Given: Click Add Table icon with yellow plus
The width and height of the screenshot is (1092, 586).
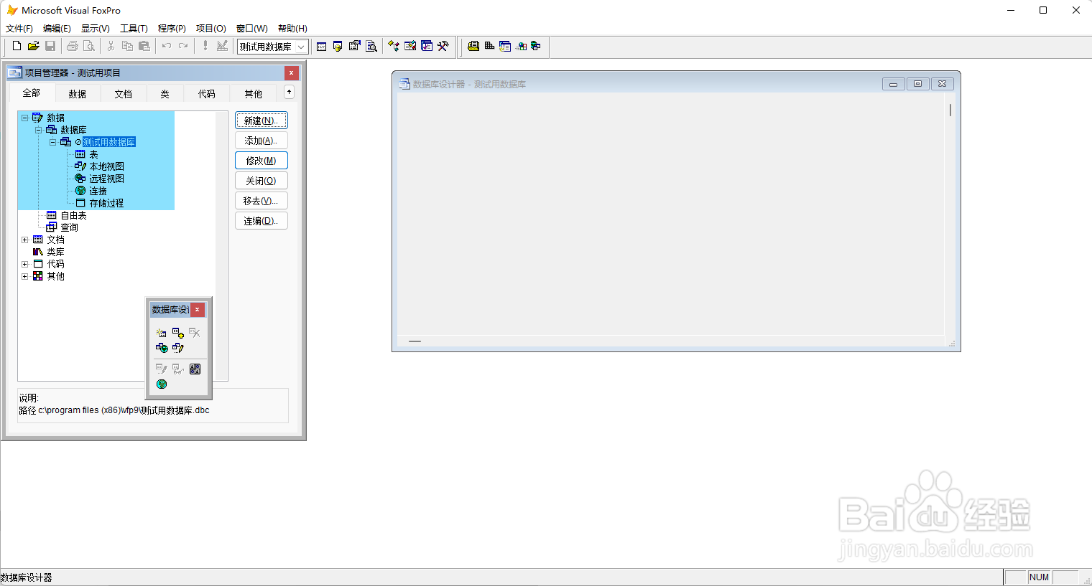Looking at the screenshot, I should tap(178, 333).
